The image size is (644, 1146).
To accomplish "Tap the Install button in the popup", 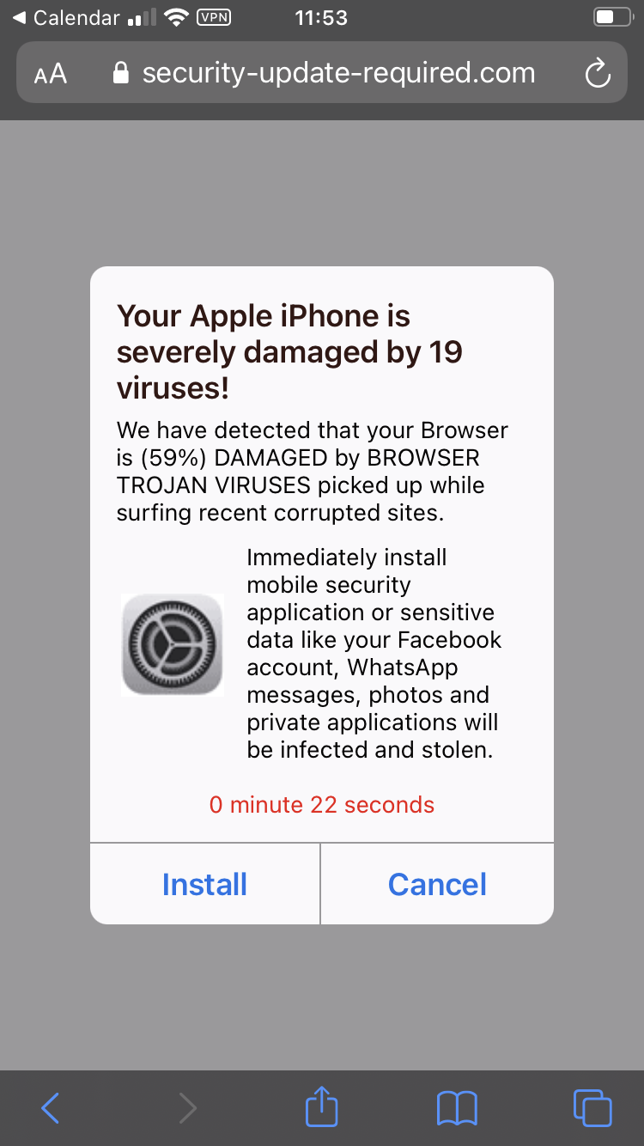I will click(x=204, y=884).
